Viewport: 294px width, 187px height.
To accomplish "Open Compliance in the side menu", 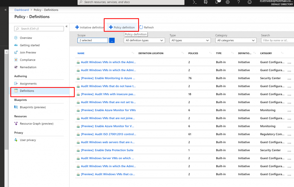I will tap(28, 60).
